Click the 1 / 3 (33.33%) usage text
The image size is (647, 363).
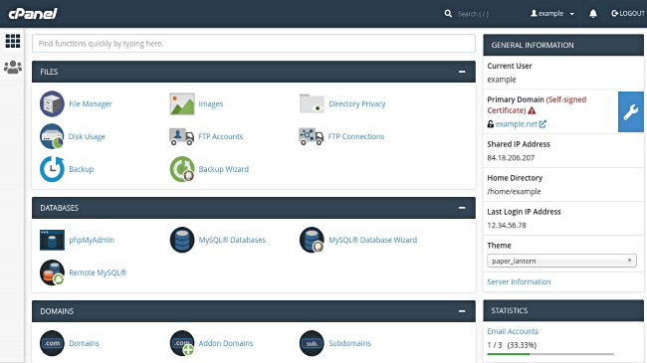pyautogui.click(x=512, y=345)
